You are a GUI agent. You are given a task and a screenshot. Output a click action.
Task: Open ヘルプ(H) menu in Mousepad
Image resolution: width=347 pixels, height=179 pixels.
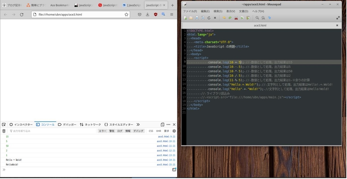[x=258, y=11]
